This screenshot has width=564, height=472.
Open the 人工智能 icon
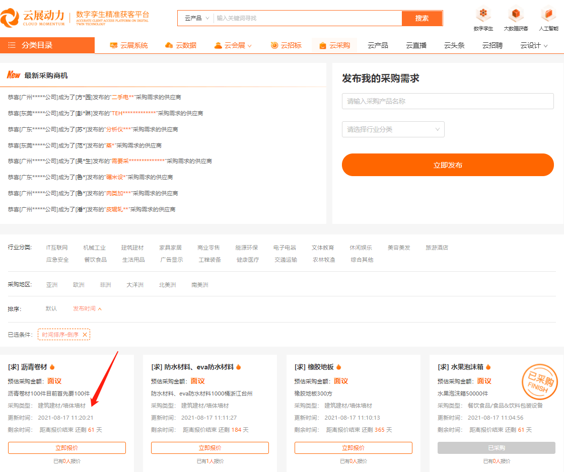[x=548, y=14]
